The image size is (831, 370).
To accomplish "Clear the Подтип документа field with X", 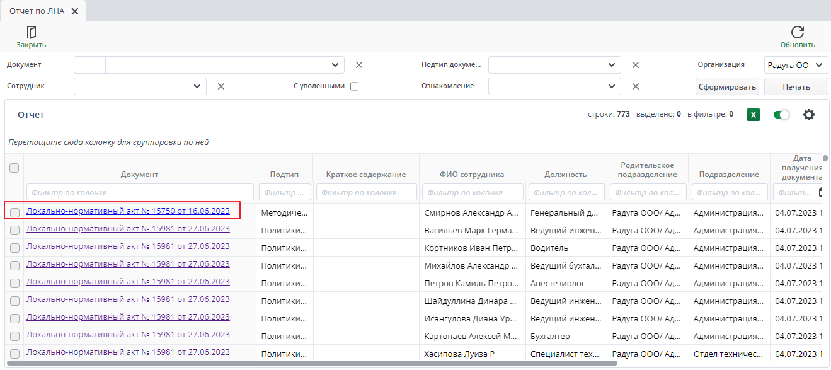I will (x=636, y=65).
